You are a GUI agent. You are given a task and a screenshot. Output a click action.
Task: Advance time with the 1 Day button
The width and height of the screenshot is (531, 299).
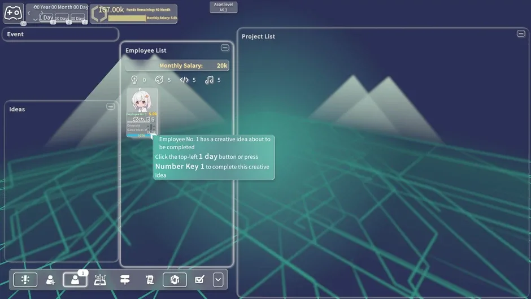pos(46,18)
